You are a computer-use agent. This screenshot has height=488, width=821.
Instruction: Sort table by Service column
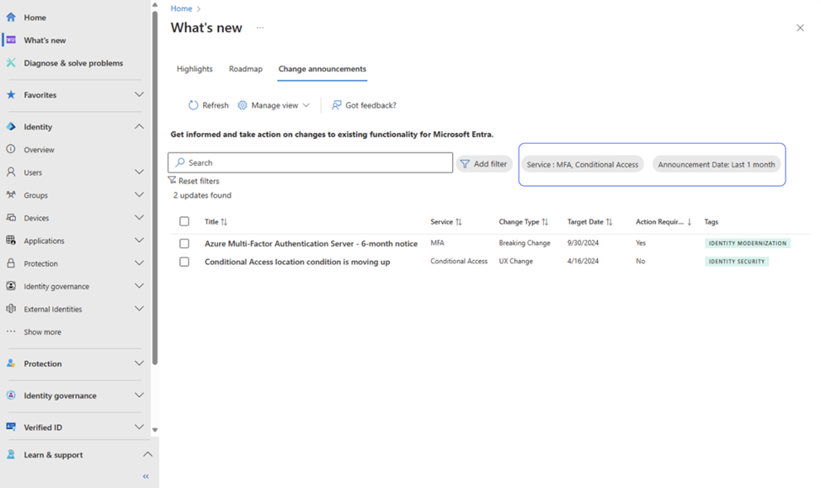point(446,222)
